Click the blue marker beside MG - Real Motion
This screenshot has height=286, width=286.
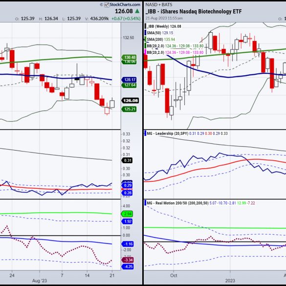point(145,203)
